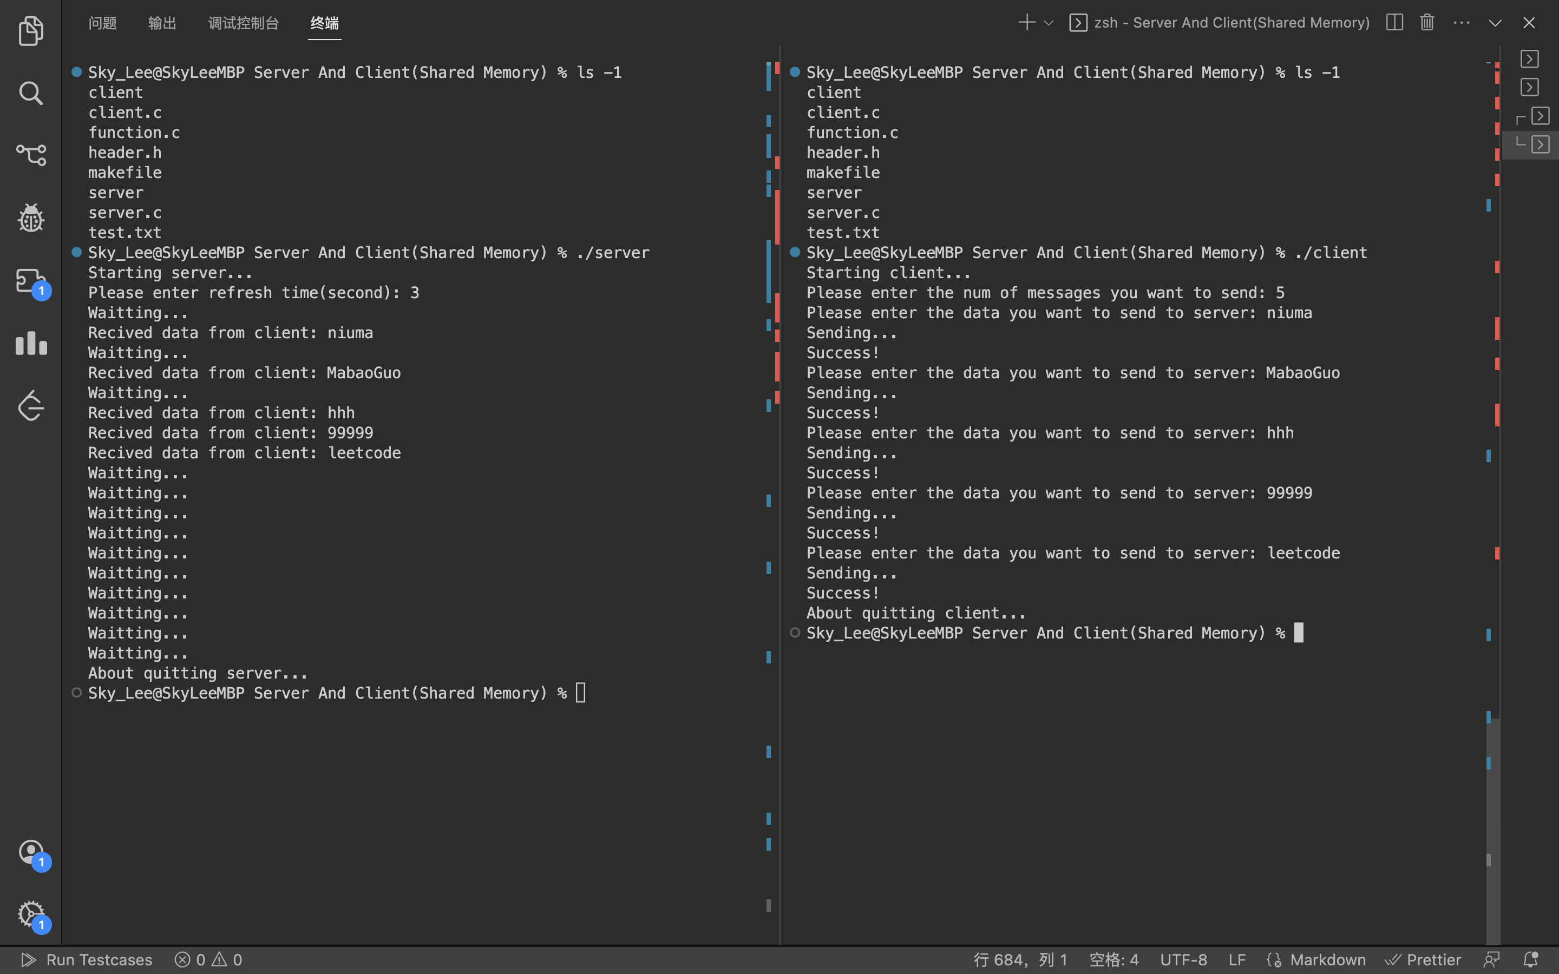
Task: Open the Source Control view
Action: tap(30, 155)
